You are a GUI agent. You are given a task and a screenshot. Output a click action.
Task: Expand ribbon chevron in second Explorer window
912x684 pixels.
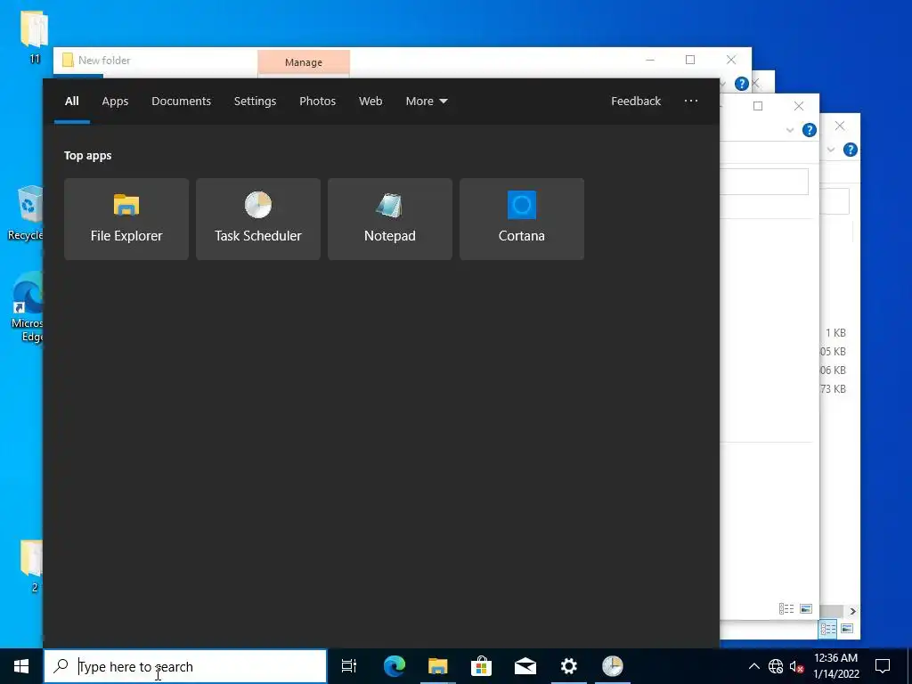pyautogui.click(x=790, y=130)
